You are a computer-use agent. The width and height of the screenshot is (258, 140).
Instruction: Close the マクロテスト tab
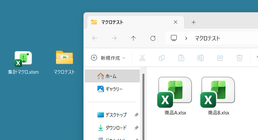pyautogui.click(x=175, y=22)
